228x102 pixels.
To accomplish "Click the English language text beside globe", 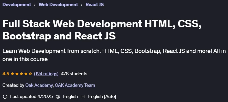I will [70, 96].
